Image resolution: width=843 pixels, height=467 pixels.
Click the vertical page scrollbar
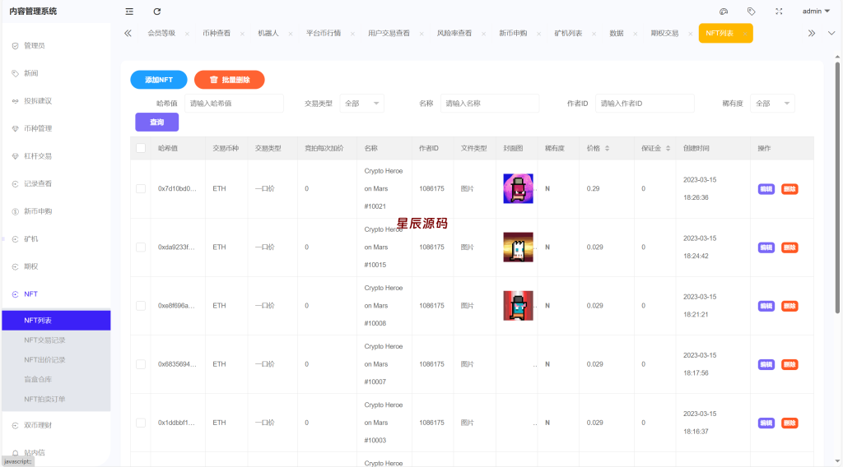pos(837,188)
